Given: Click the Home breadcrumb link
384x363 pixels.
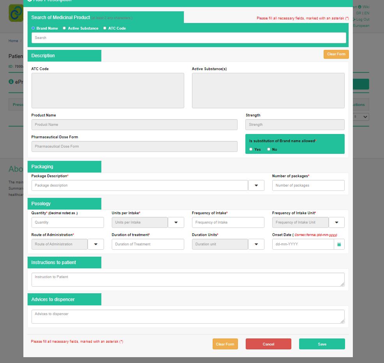Looking at the screenshot, I should click(x=13, y=41).
